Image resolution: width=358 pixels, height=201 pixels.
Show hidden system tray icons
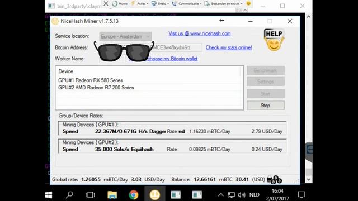(220, 195)
